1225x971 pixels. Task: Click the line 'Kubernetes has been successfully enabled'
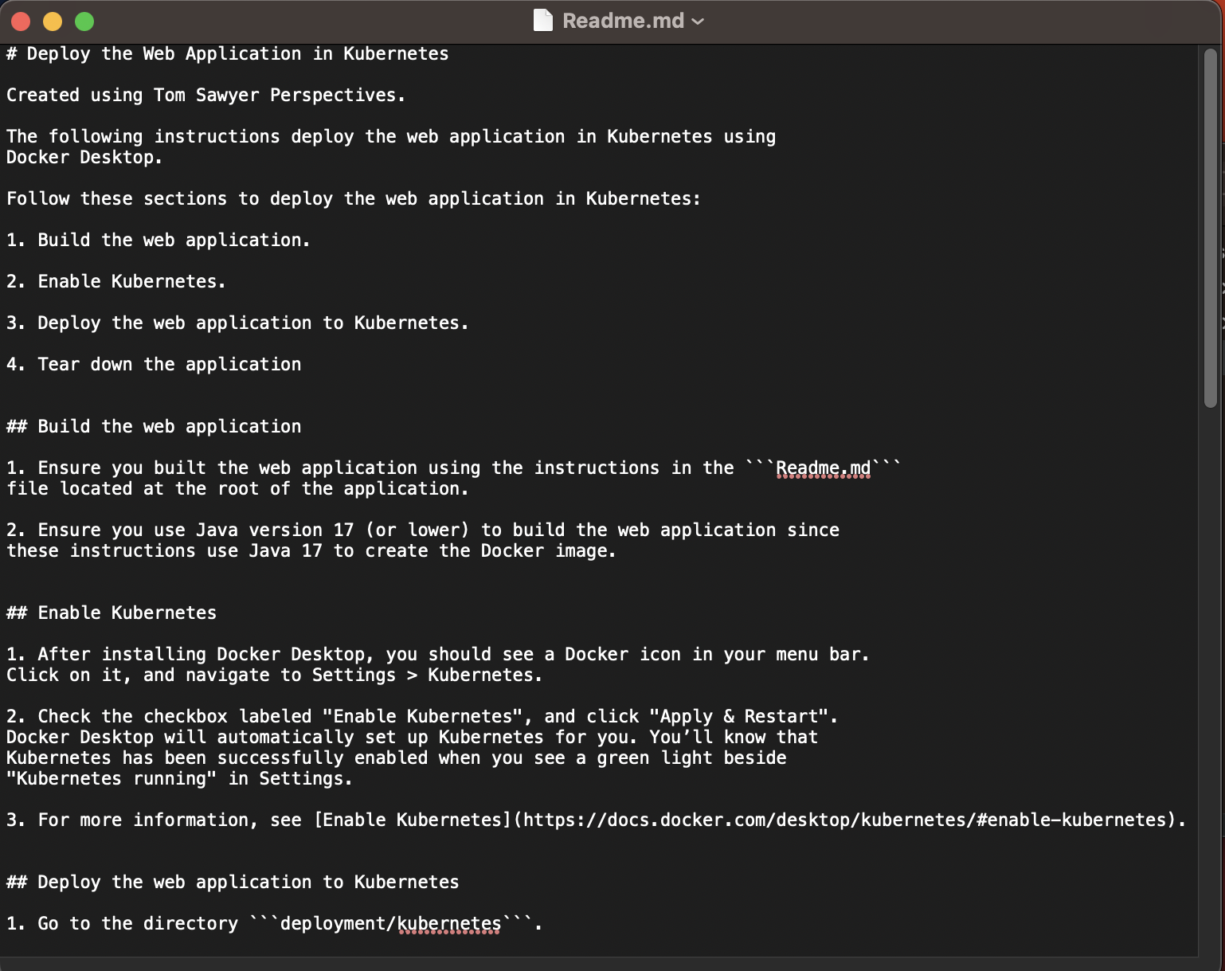pyautogui.click(x=397, y=758)
